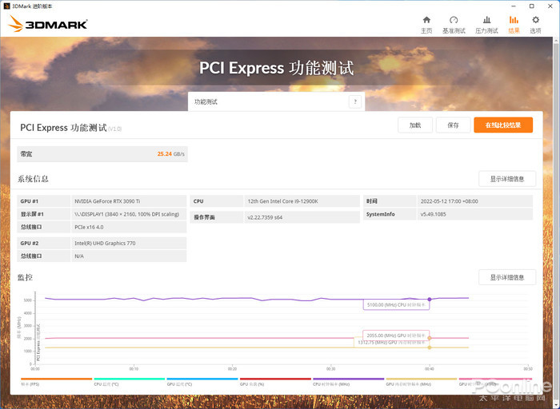
Task: Click the pink GPU clock point at 00:40
Action: 430,338
